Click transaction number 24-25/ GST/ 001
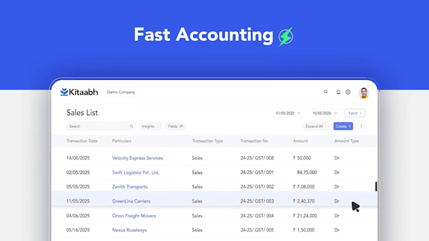Image resolution: width=429 pixels, height=241 pixels. click(257, 172)
